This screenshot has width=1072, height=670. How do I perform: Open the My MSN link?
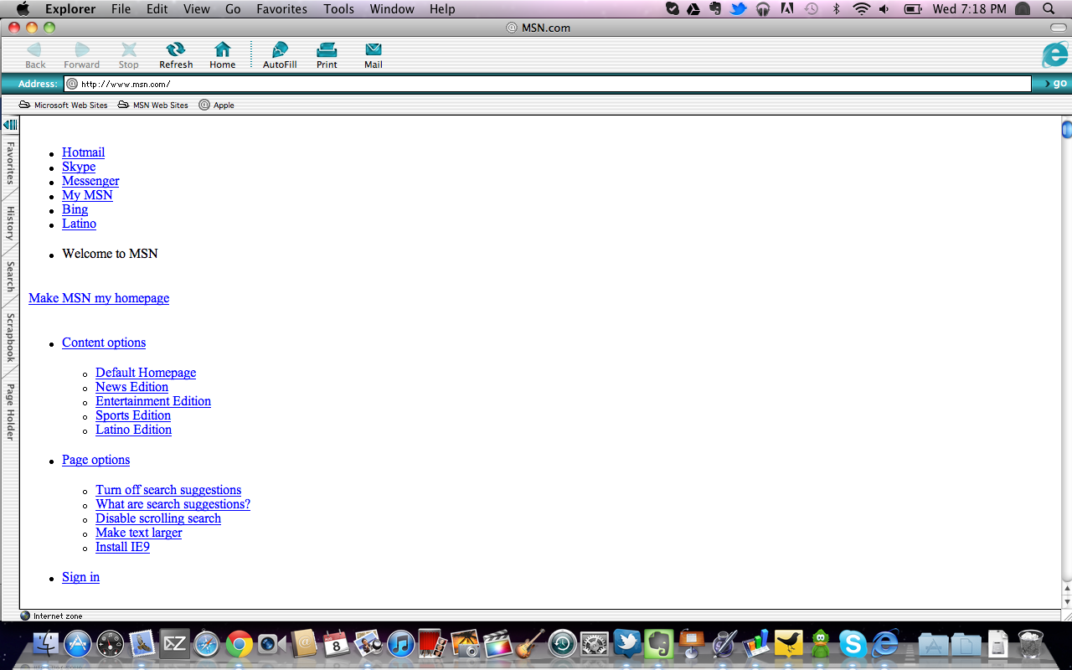pos(87,195)
